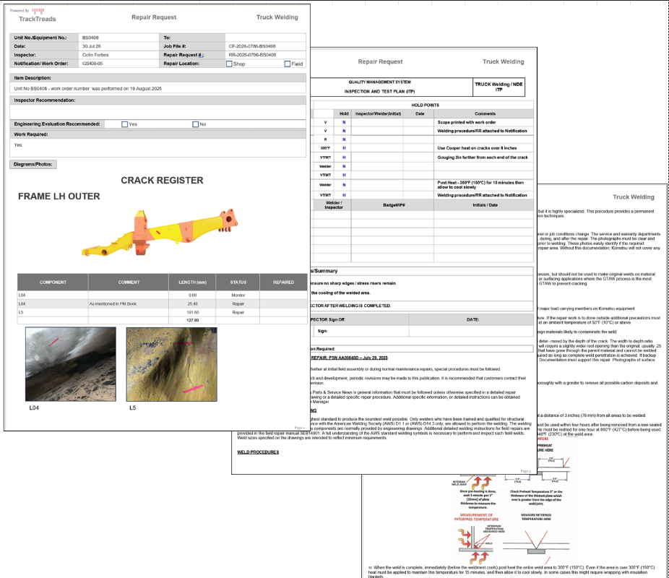Select Repair Request number RR-2026-0786-BS0408
The height and width of the screenshot is (578, 669).
(x=252, y=55)
